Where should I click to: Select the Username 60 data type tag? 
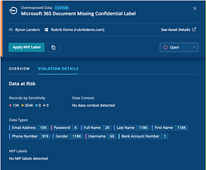click(101, 136)
